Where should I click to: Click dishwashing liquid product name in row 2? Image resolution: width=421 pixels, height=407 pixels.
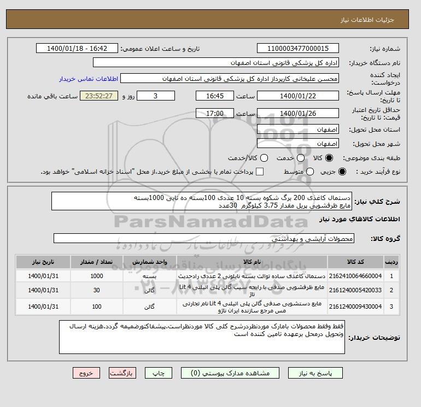click(x=252, y=291)
